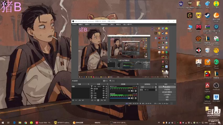Mute the 桌面音频 desktop audio speaker icon

tap(132, 98)
